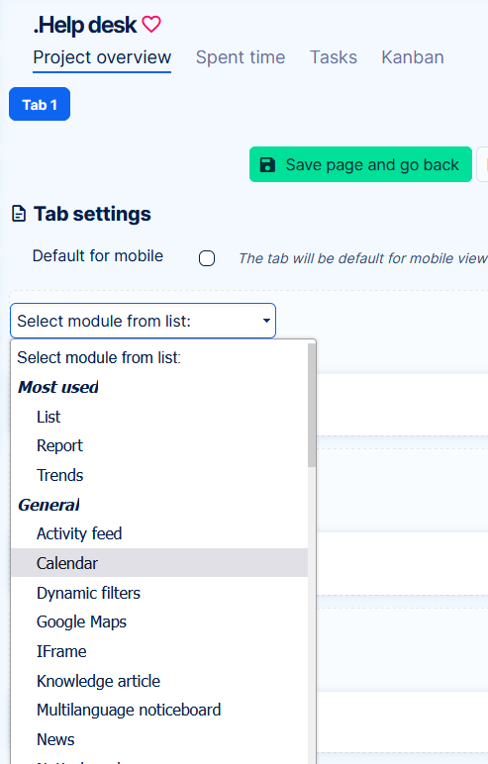Viewport: 488px width, 764px height.
Task: Select the Project overview tab
Action: (102, 57)
